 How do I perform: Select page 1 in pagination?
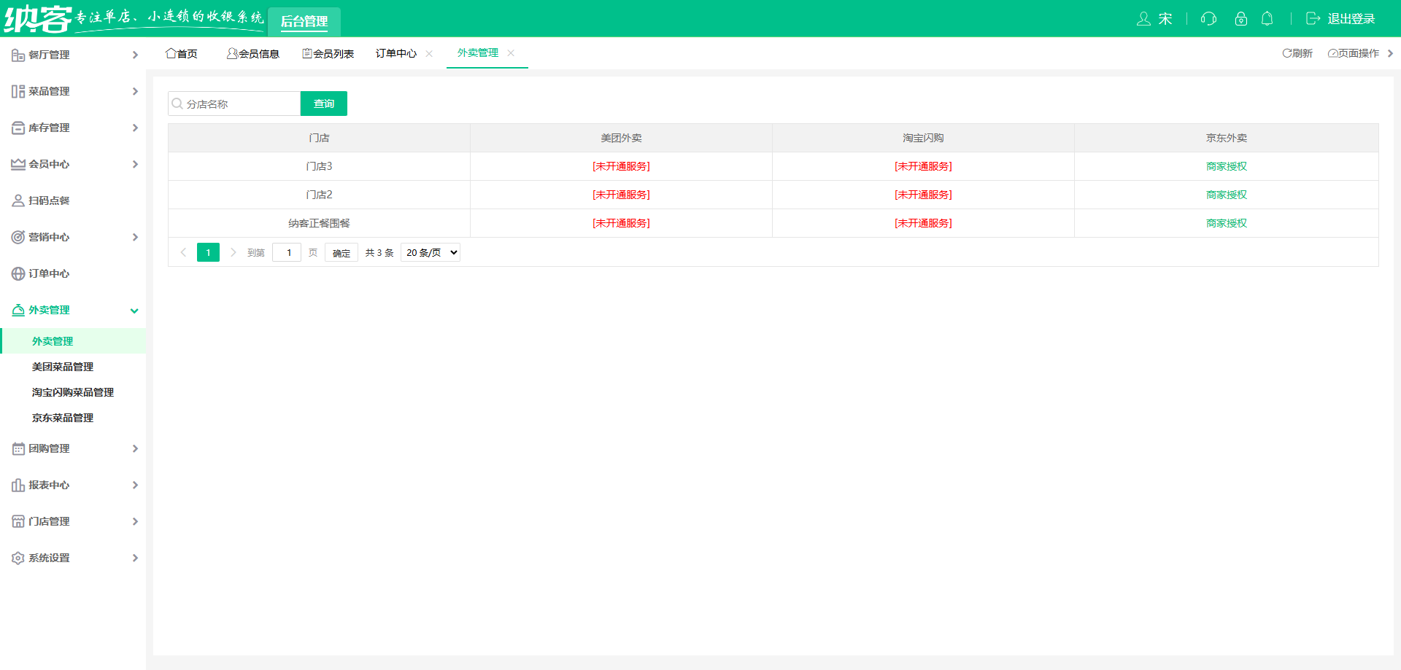tap(208, 252)
